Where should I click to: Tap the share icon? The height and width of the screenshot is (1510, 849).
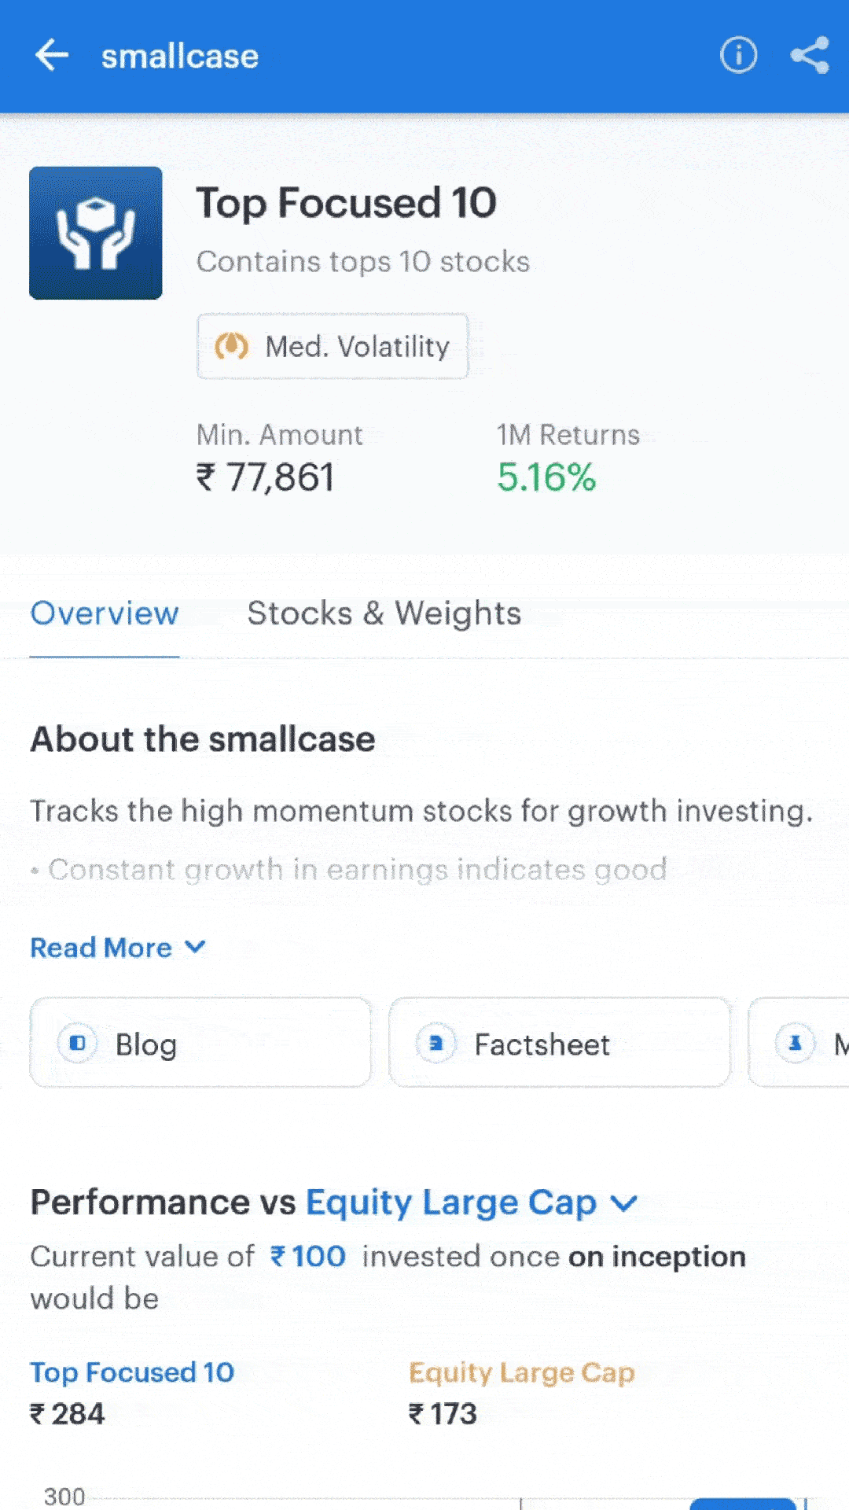(810, 55)
